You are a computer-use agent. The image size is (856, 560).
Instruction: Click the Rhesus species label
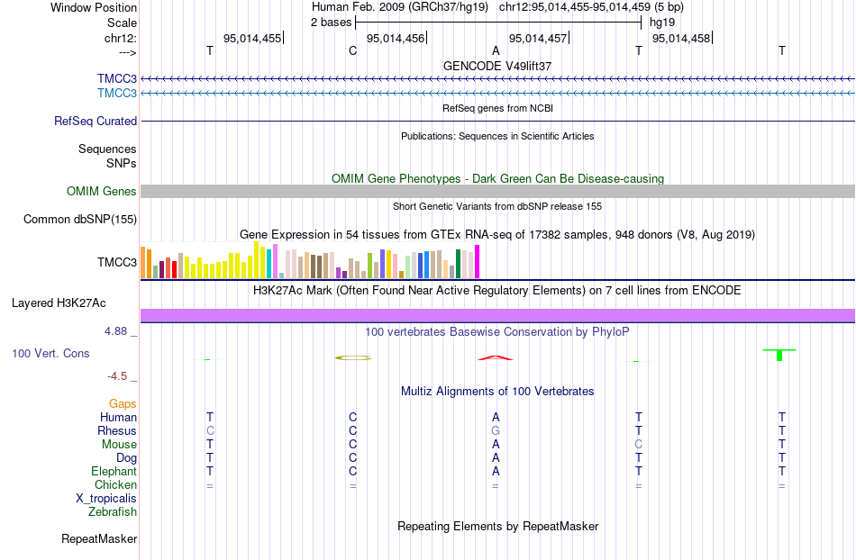[x=117, y=430]
